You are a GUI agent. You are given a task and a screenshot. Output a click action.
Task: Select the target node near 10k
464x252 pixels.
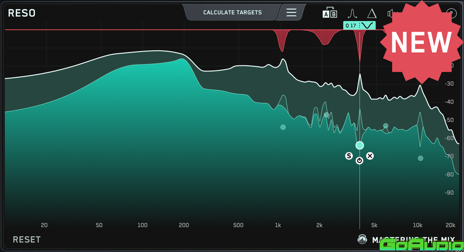pos(420,158)
